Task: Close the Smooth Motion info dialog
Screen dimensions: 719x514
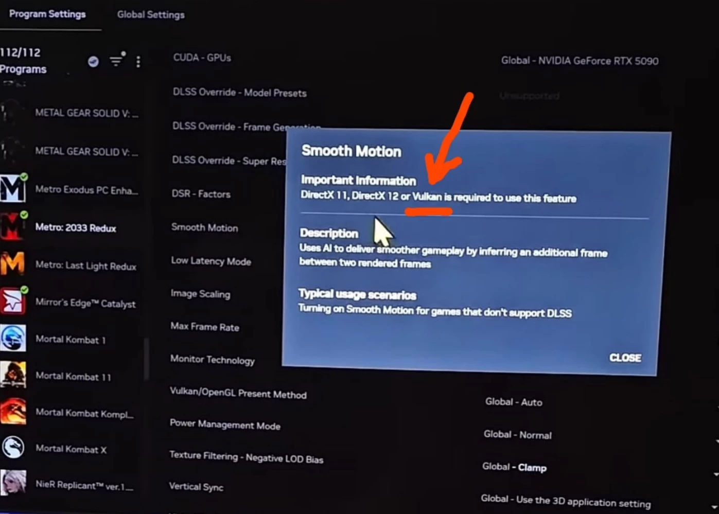Action: point(625,358)
